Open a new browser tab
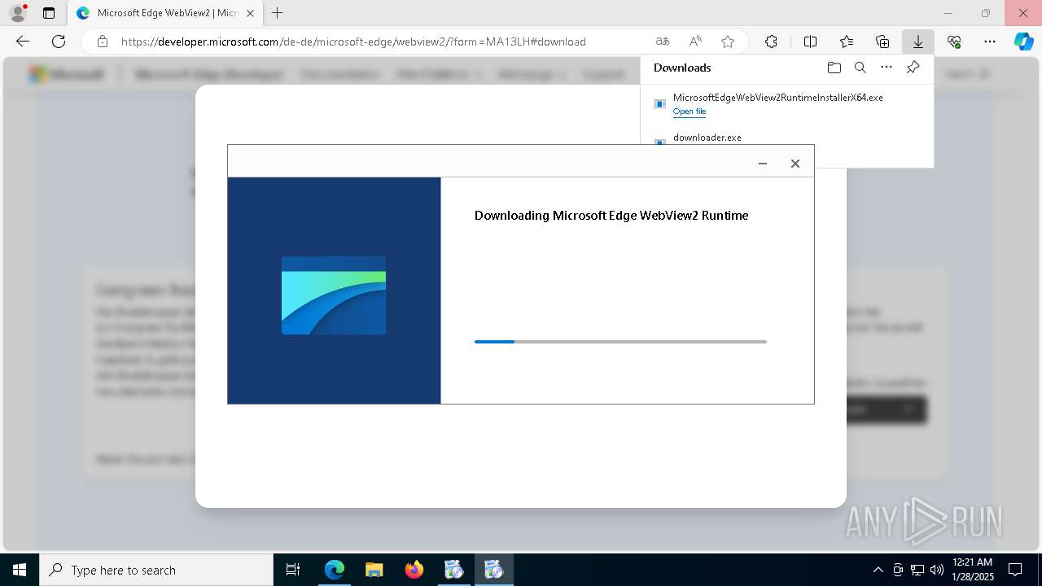This screenshot has width=1042, height=586. [278, 13]
